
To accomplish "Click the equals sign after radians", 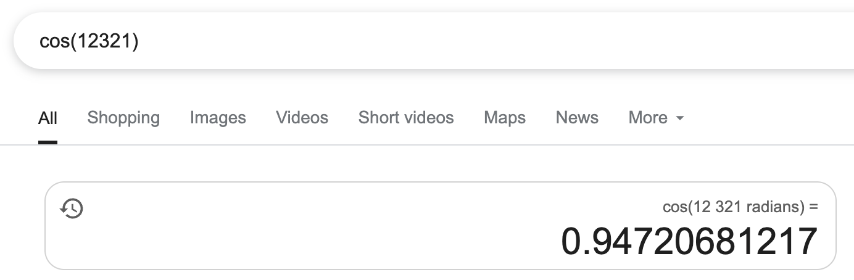I will coord(813,207).
